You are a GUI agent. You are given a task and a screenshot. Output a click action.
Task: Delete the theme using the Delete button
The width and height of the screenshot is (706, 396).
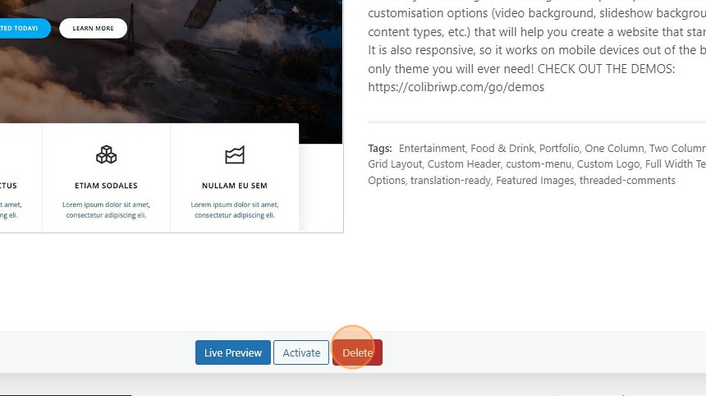pos(357,352)
